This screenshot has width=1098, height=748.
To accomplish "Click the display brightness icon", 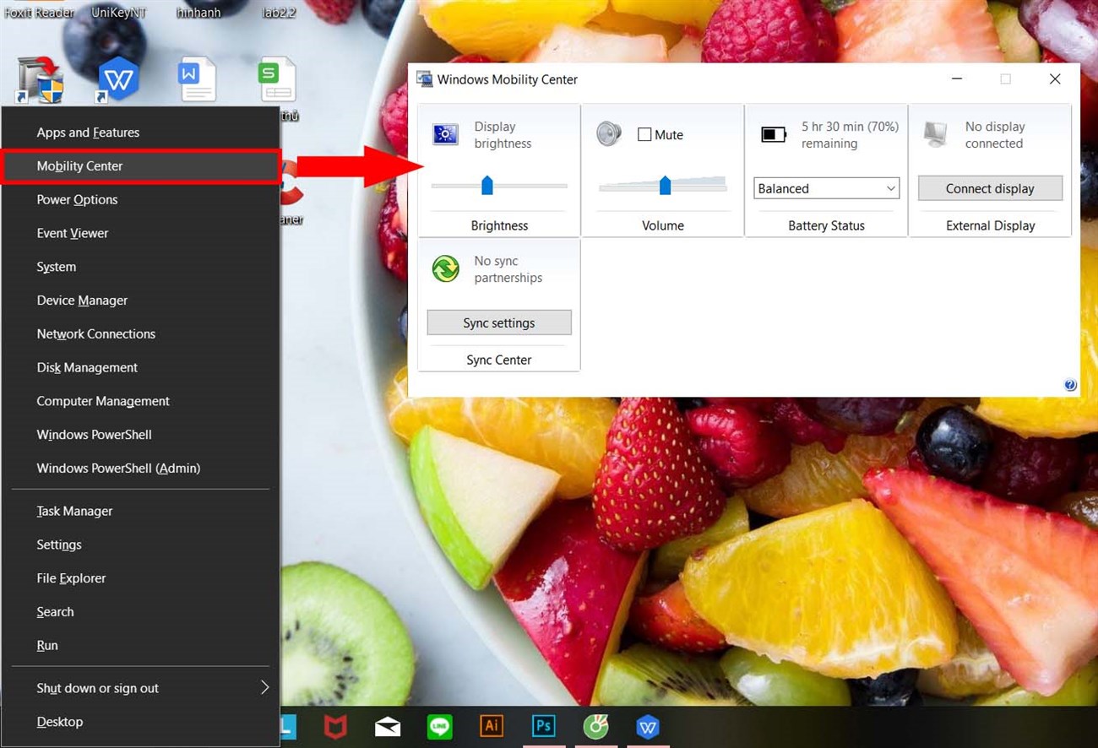I will point(445,134).
